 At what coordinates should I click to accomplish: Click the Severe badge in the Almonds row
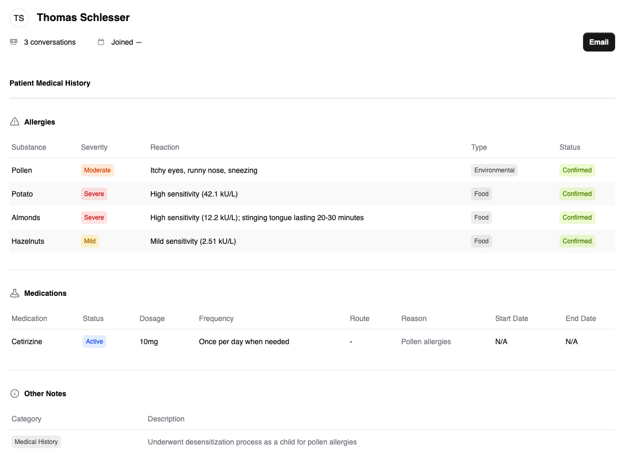pyautogui.click(x=94, y=218)
